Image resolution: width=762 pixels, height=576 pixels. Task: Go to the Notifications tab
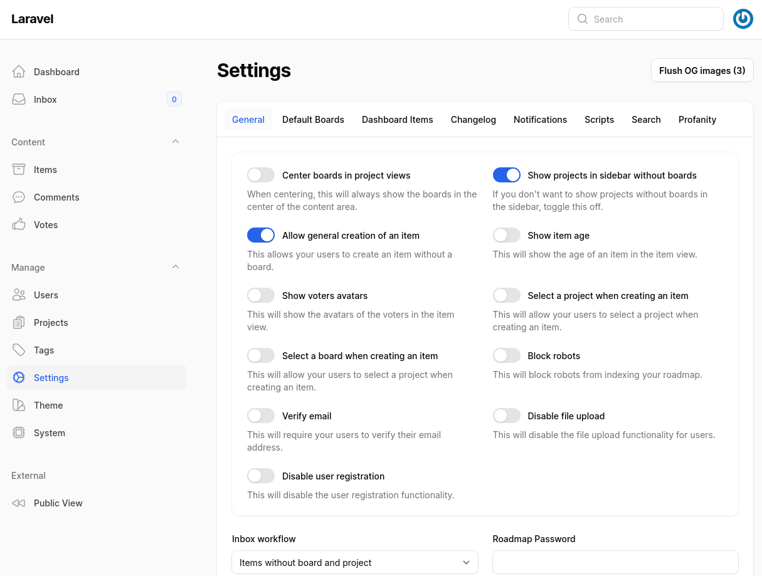tap(540, 119)
